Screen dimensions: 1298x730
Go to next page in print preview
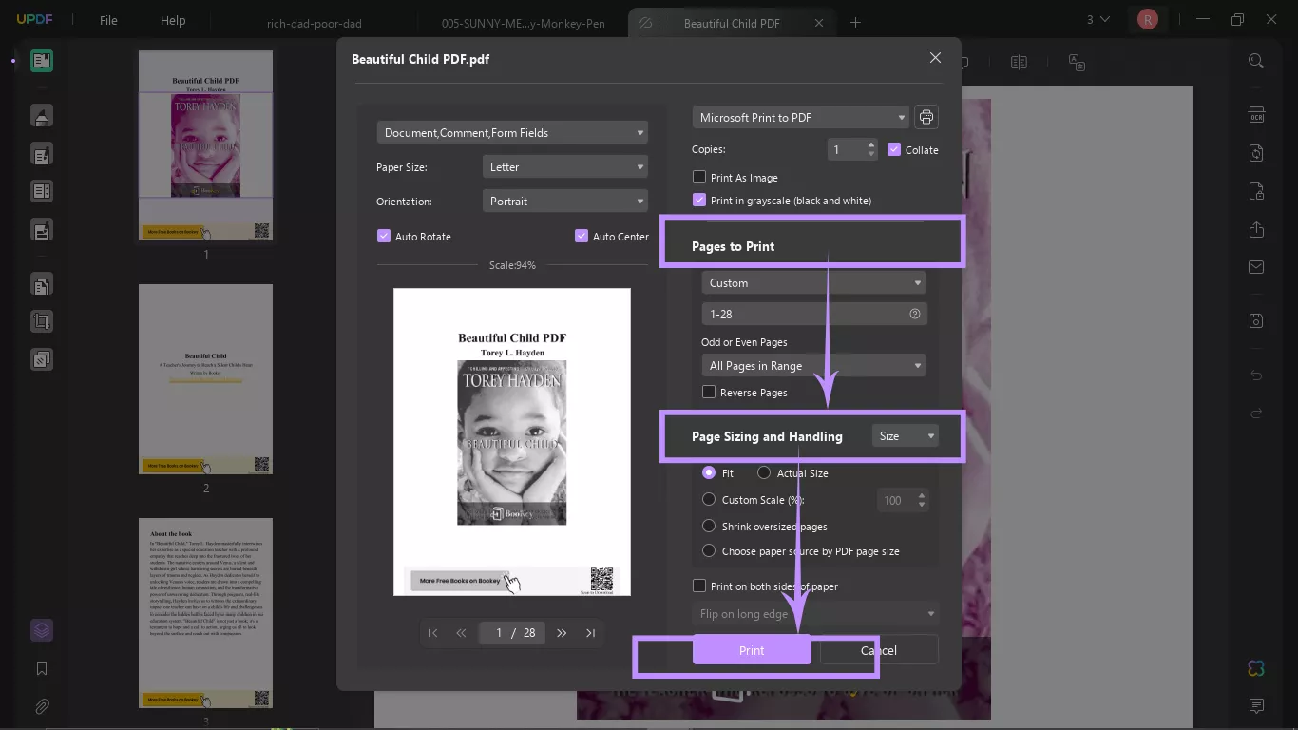[x=562, y=633]
